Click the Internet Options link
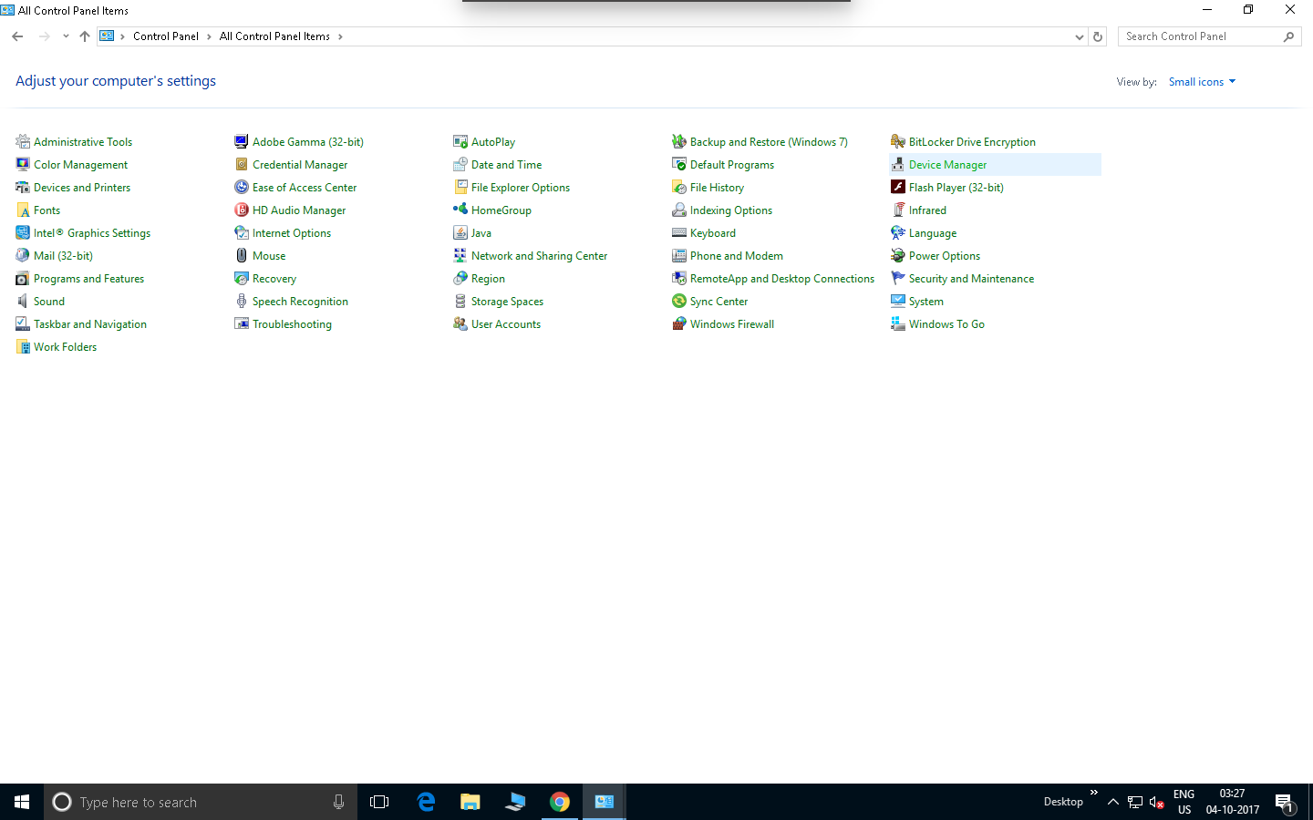 [x=292, y=233]
